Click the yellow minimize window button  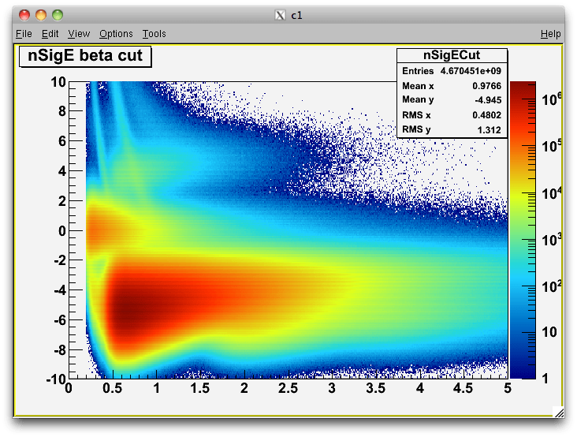(41, 15)
